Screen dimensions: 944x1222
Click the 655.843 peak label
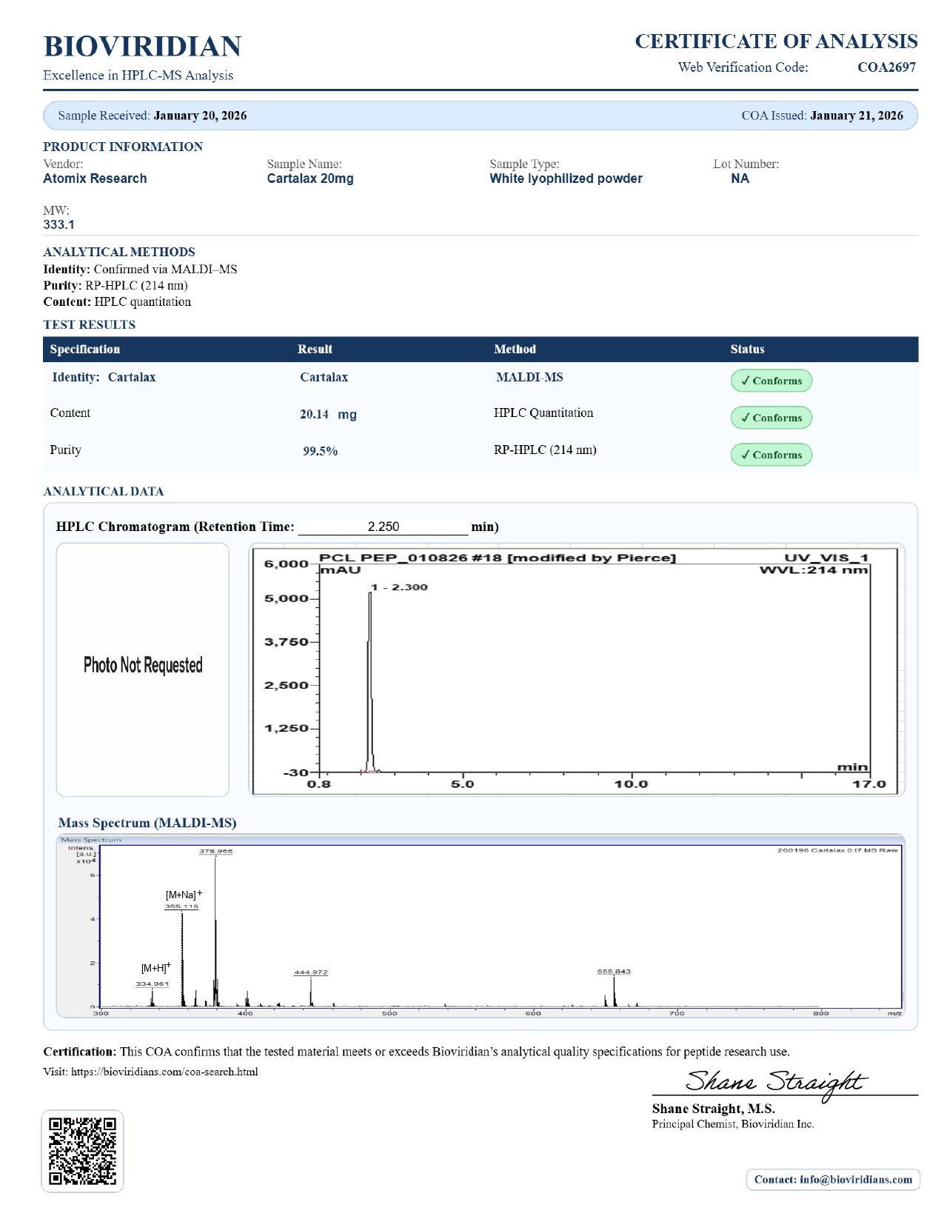coord(614,972)
